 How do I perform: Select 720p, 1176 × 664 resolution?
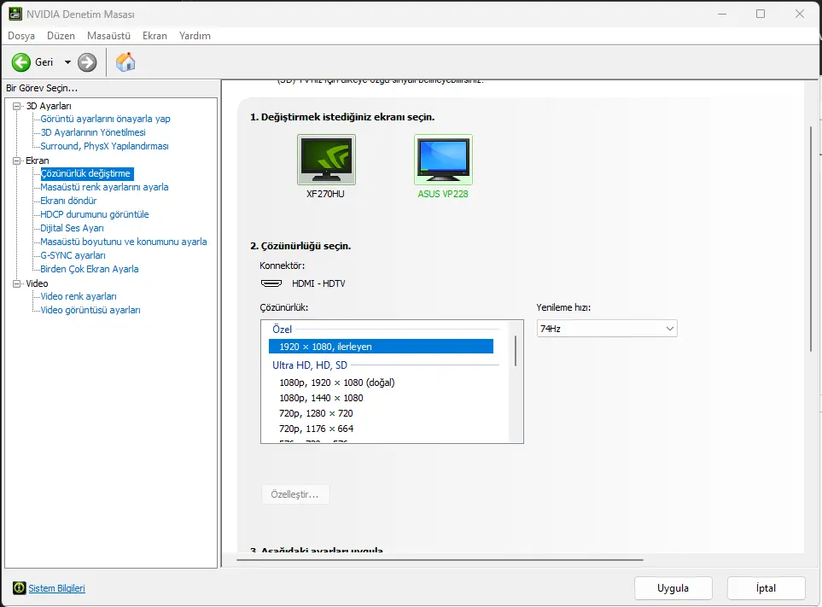(316, 429)
